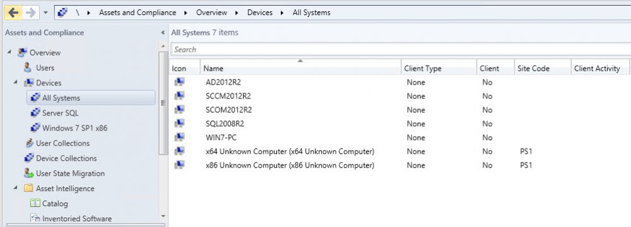This screenshot has width=631, height=227.
Task: Click PS1 site code in x86 row
Action: 526,165
